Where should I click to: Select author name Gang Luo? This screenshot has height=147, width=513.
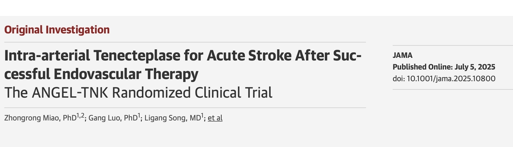(105, 118)
